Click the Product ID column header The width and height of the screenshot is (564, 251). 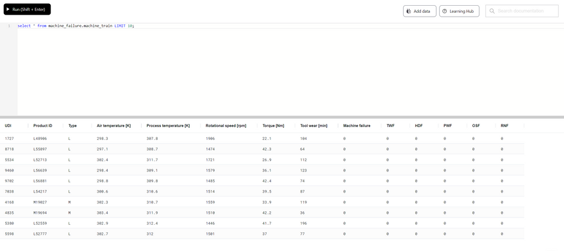pos(43,126)
